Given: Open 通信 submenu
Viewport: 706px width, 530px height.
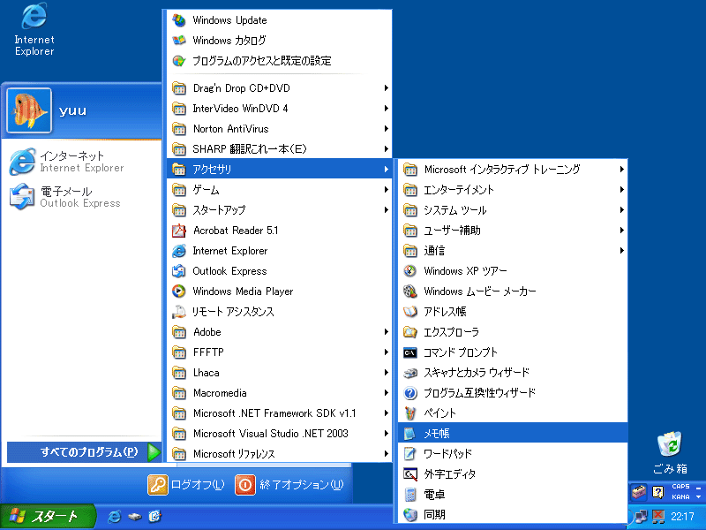Looking at the screenshot, I should tap(513, 251).
